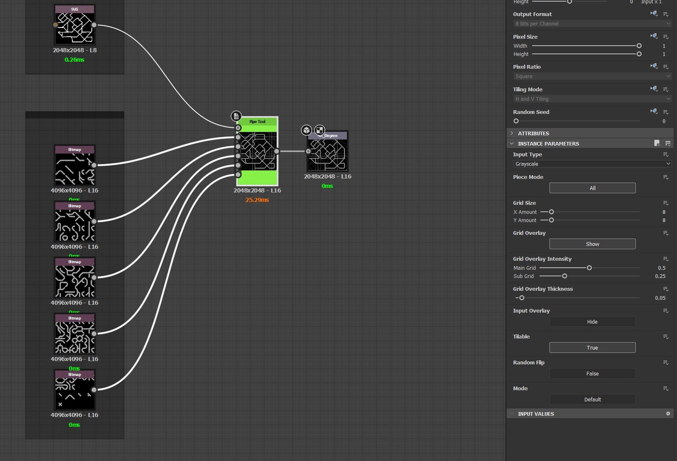Viewport: 677px width, 461px height.
Task: Click the Default button under Mode
Action: (592, 399)
